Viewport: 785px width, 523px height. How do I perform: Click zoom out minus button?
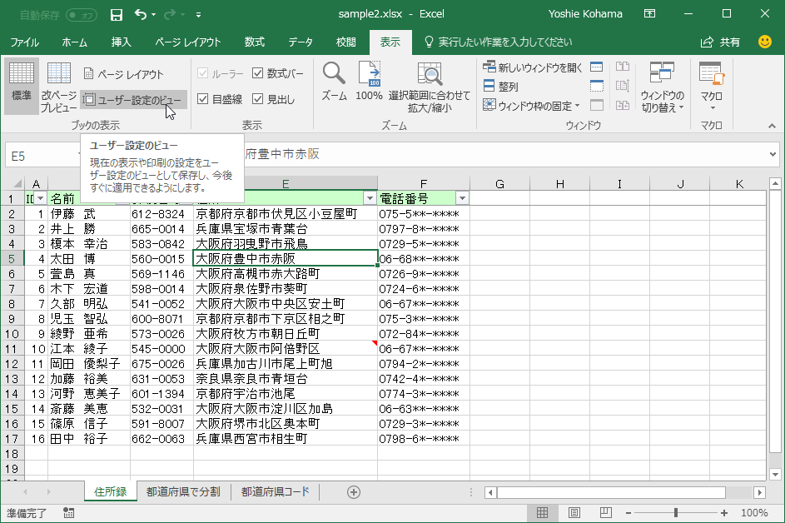(x=628, y=513)
